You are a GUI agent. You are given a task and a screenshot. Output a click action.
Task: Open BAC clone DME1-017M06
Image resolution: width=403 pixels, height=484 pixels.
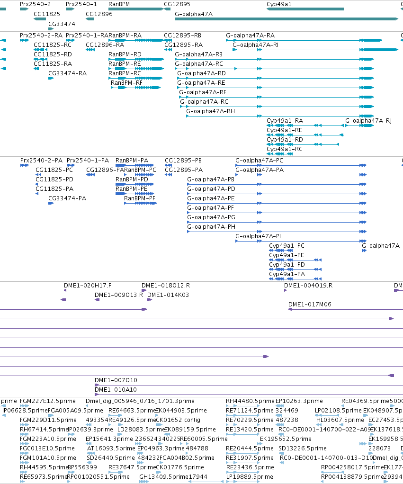[x=310, y=305]
